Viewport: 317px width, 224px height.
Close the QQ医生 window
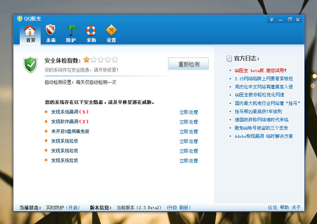298,20
